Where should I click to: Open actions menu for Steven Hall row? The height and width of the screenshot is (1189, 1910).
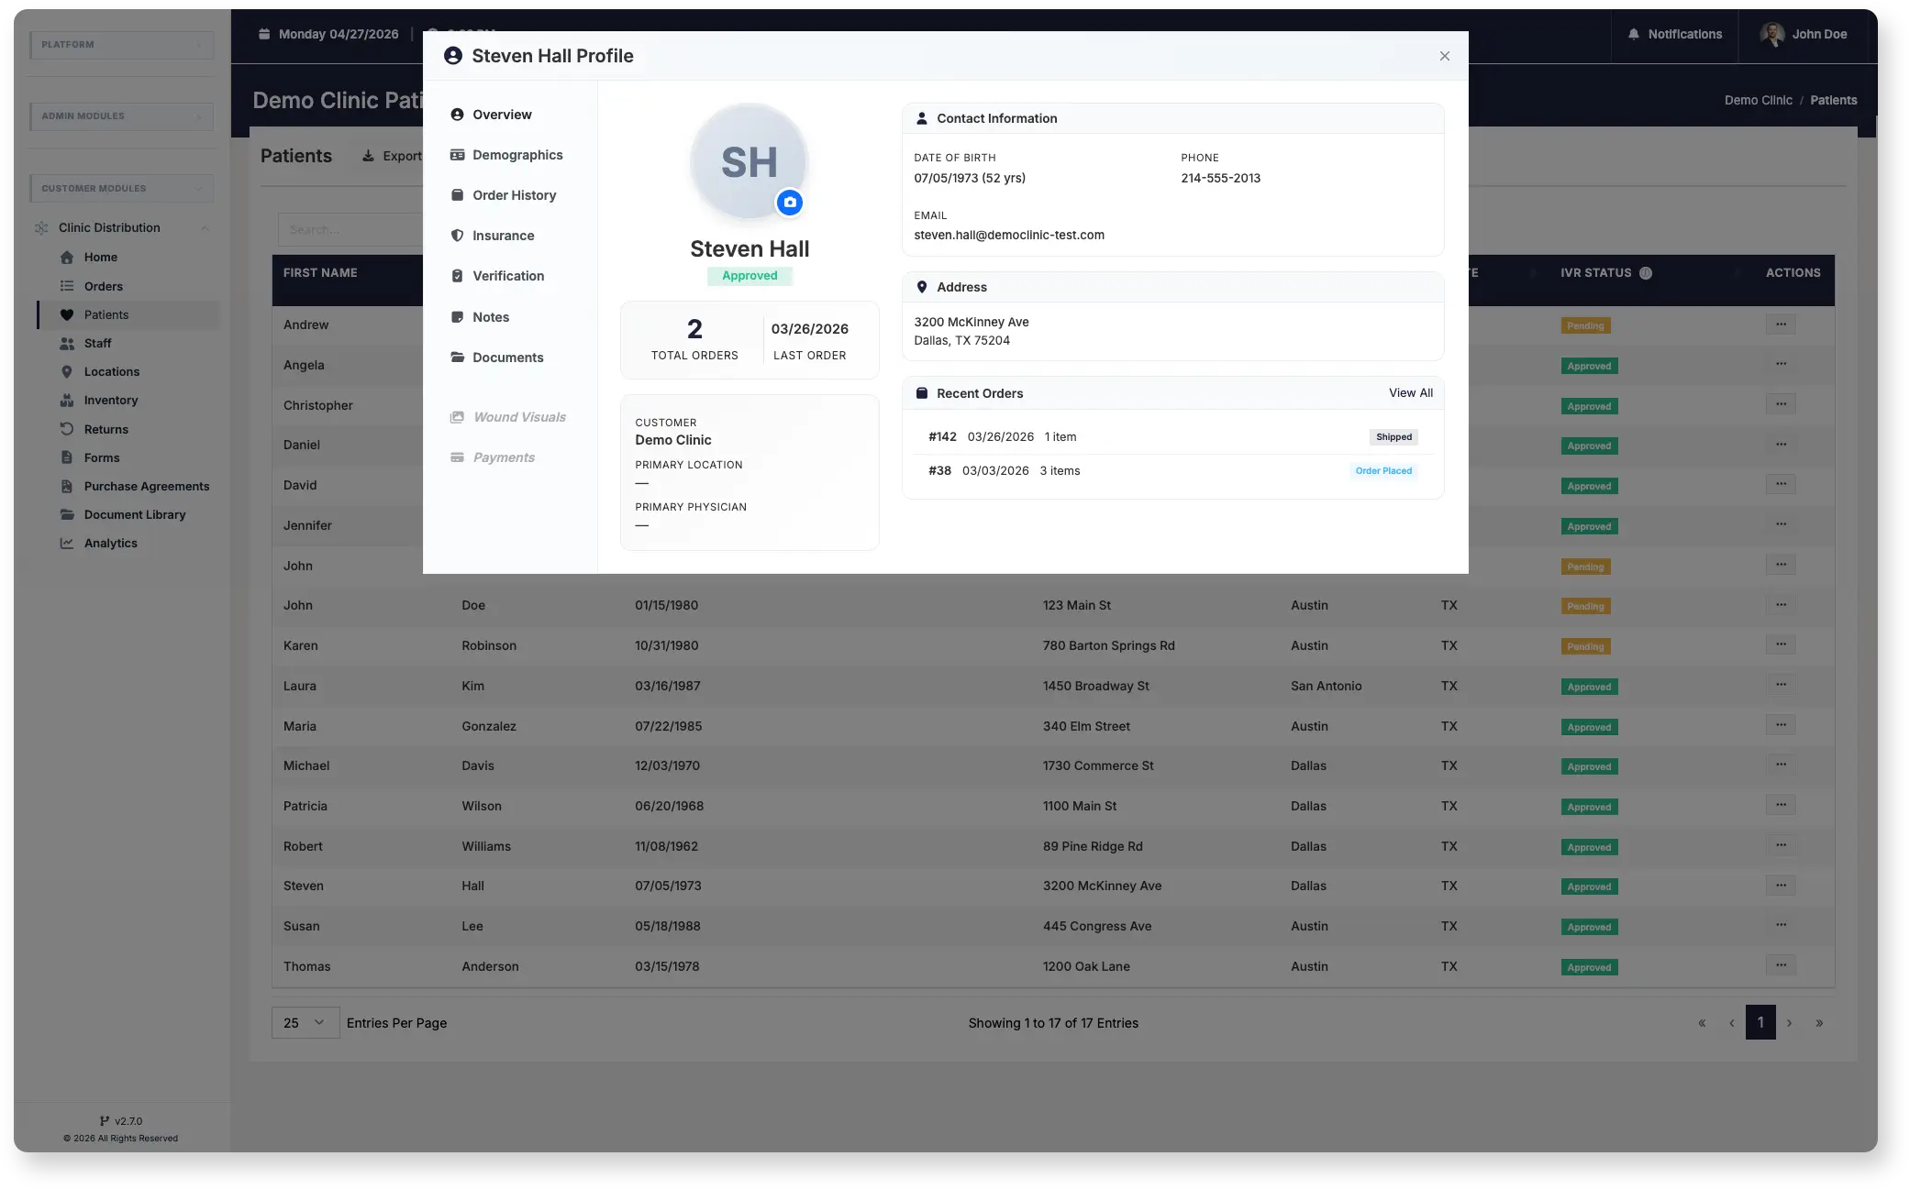[x=1781, y=886]
